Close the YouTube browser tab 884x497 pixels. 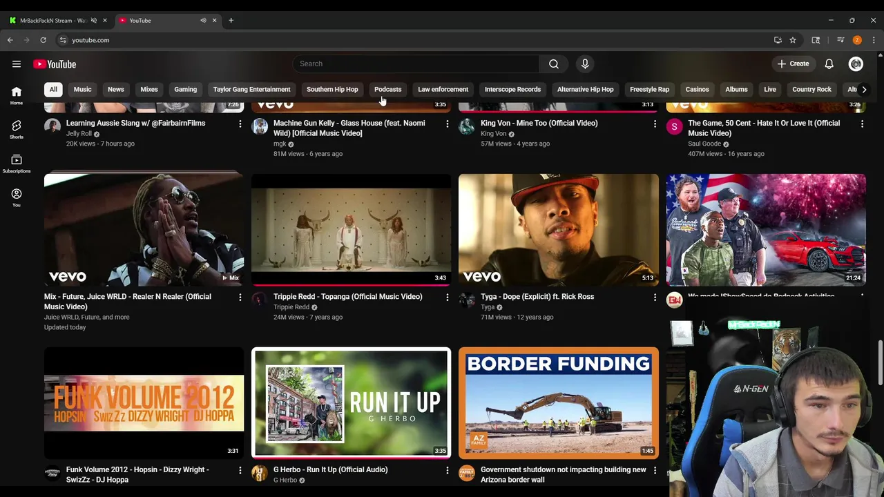214,20
